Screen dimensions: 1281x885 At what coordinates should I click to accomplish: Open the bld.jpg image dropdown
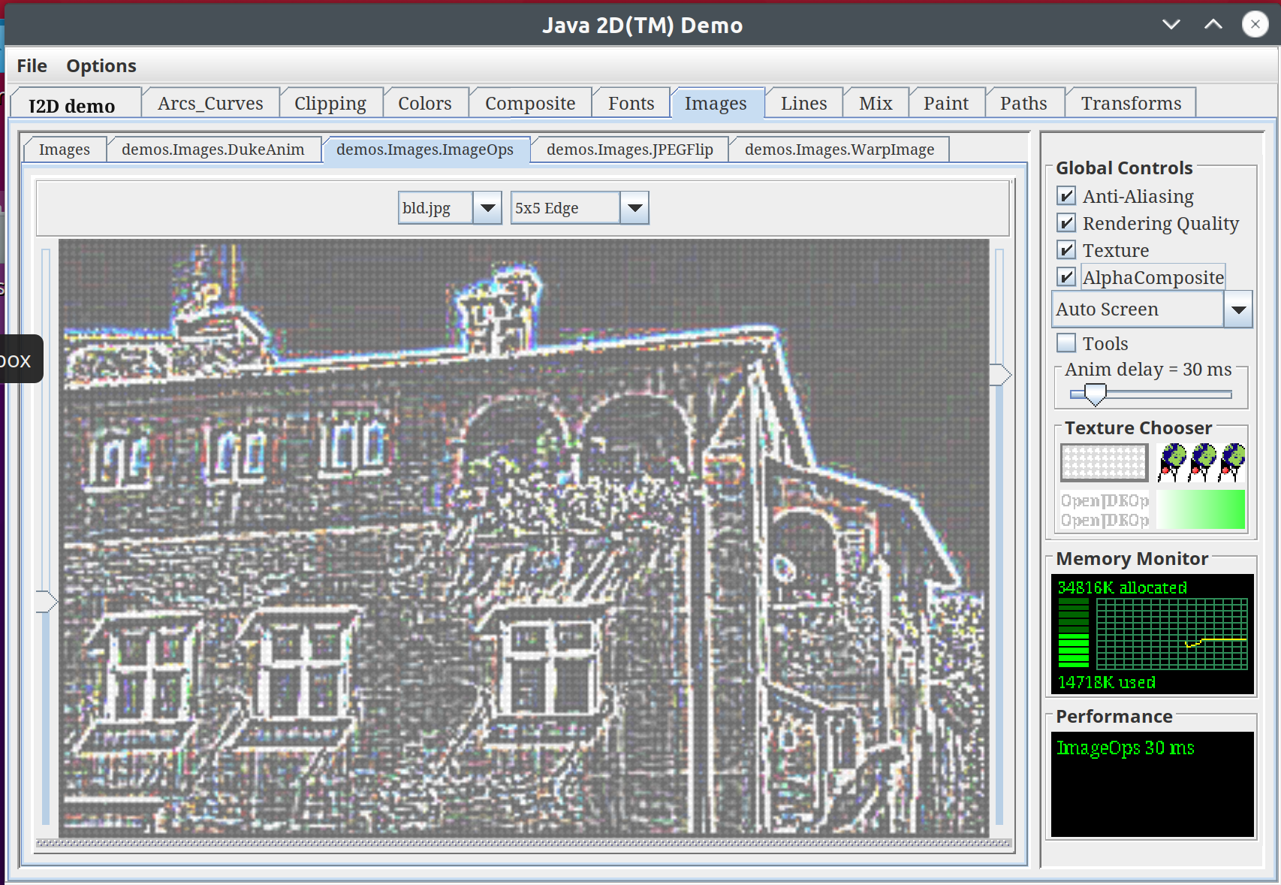tap(487, 208)
